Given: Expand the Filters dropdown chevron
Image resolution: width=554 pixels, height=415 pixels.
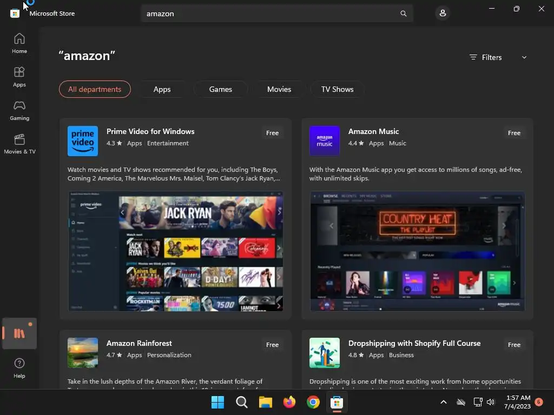Looking at the screenshot, I should tap(524, 57).
